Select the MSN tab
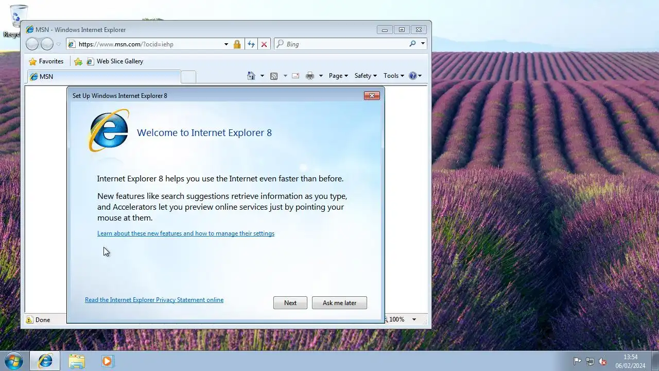 pos(103,77)
